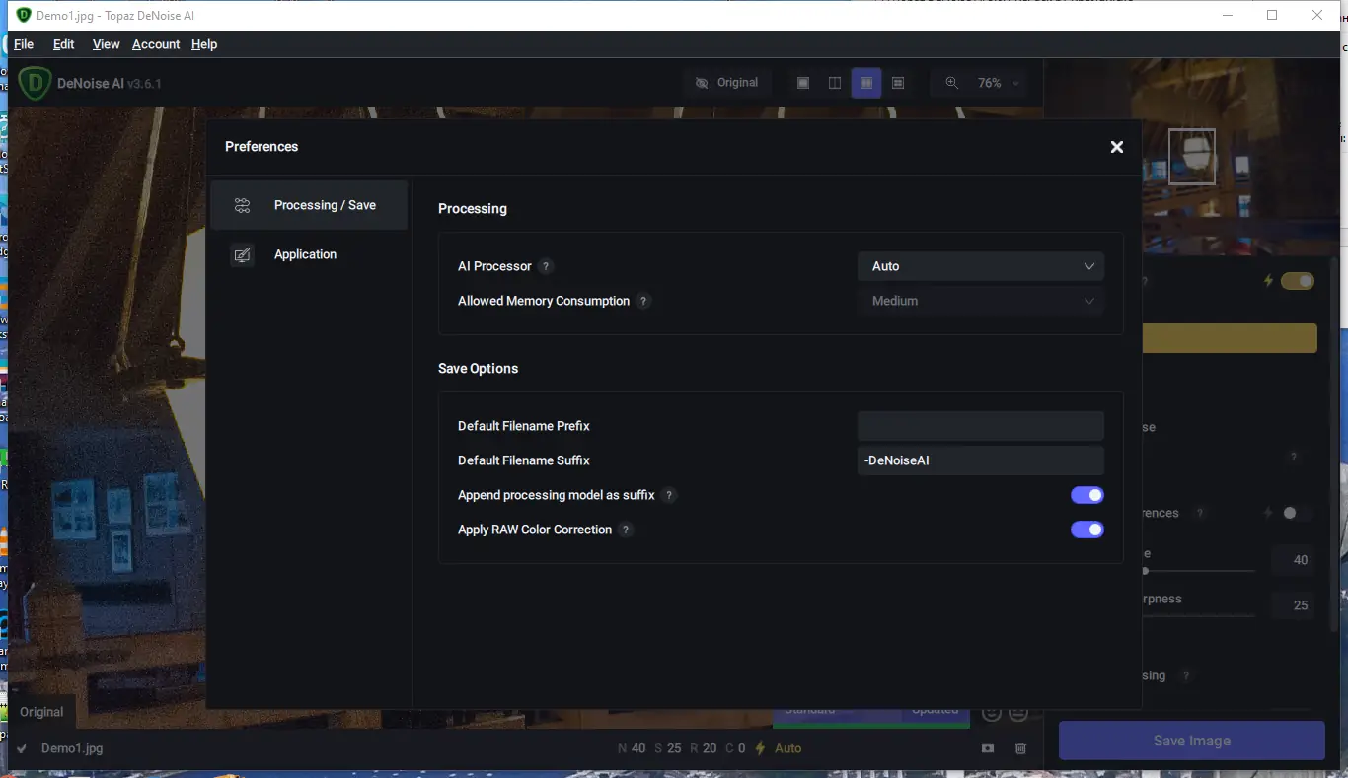The height and width of the screenshot is (778, 1348).
Task: Click the navigator preview thumbnail
Action: (1192, 157)
